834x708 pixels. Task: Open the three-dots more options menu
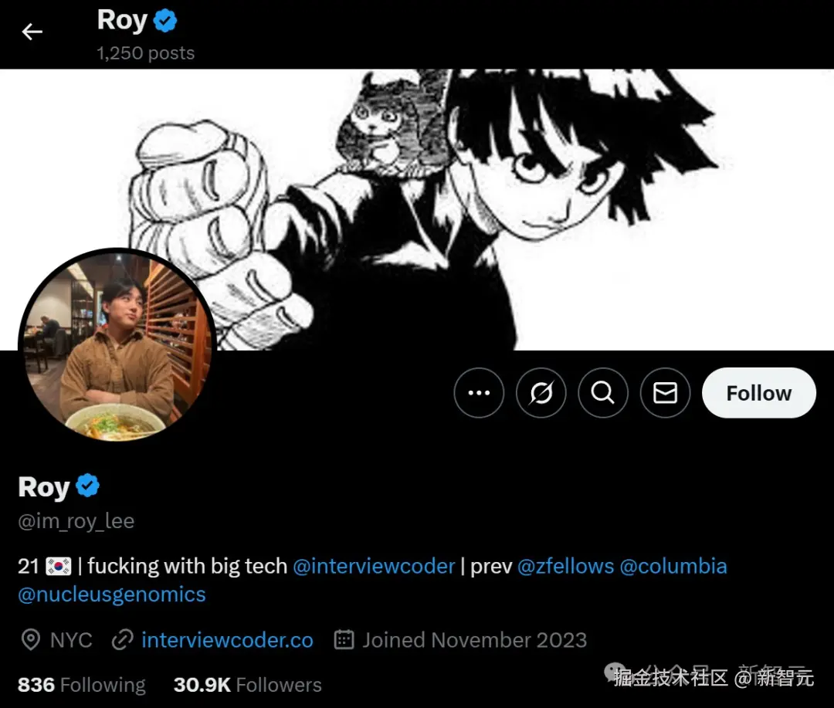pos(479,393)
